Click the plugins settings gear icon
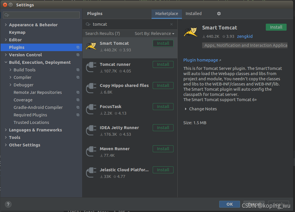The width and height of the screenshot is (295, 212). [219, 14]
